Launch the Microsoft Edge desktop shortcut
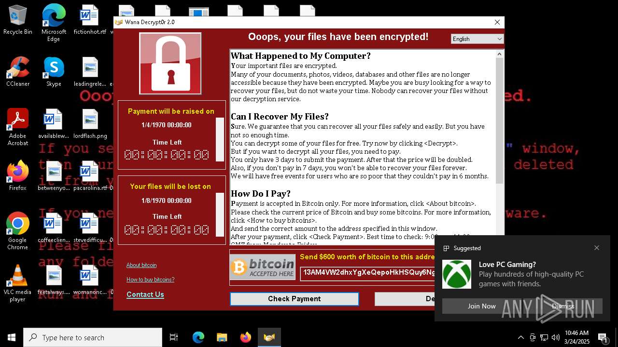This screenshot has height=347, width=618. tap(54, 23)
